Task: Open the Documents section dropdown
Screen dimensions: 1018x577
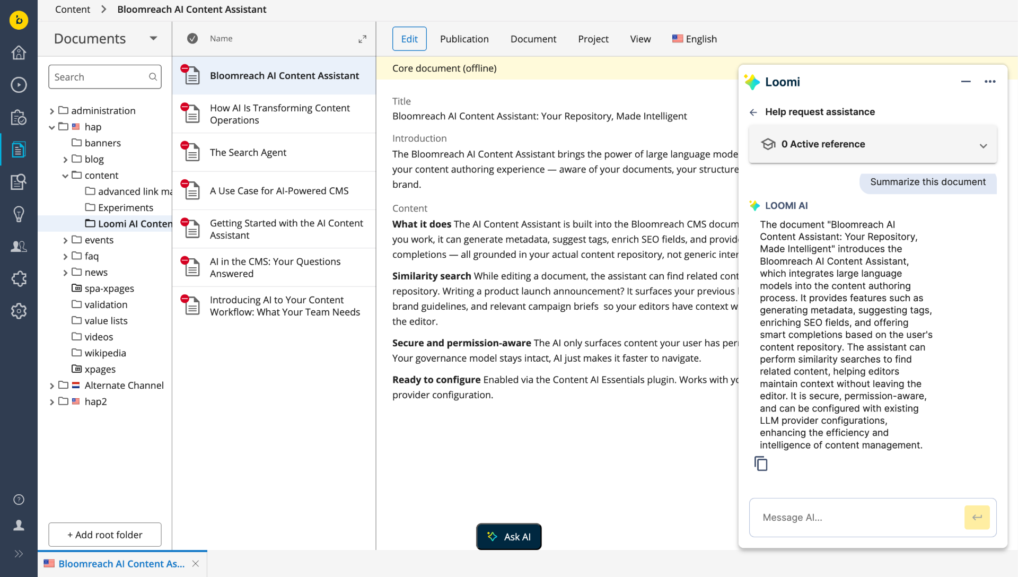Action: (x=153, y=38)
